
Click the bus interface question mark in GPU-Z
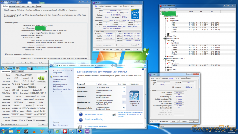tap(45, 93)
